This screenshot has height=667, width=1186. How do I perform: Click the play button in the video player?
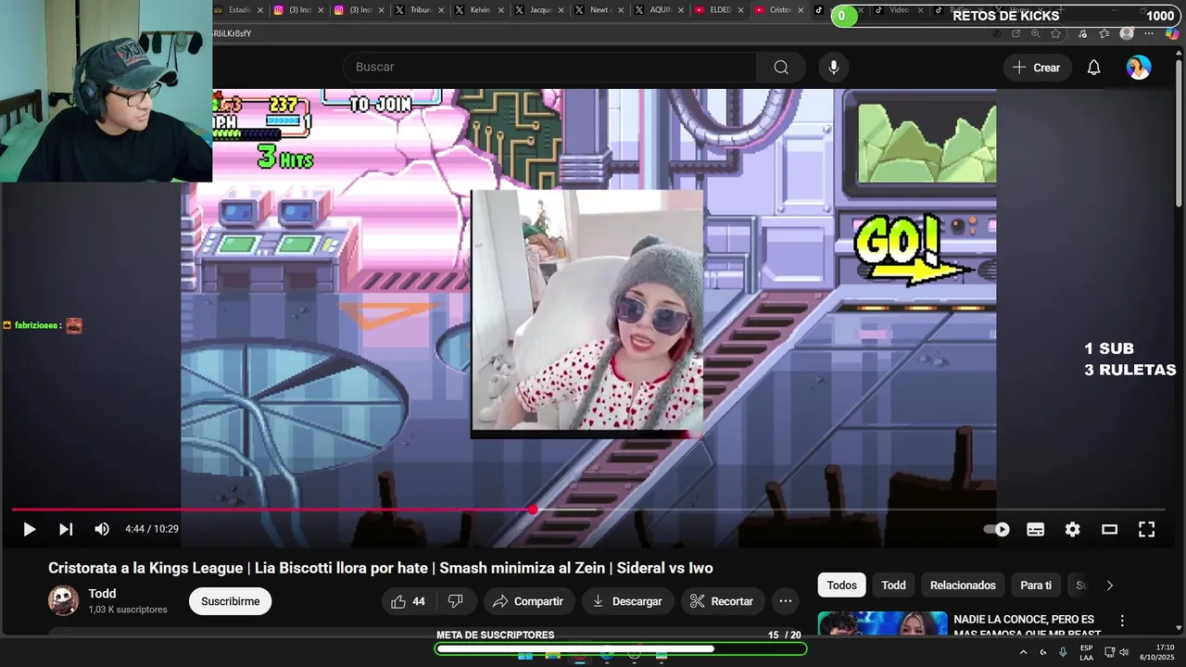coord(29,529)
